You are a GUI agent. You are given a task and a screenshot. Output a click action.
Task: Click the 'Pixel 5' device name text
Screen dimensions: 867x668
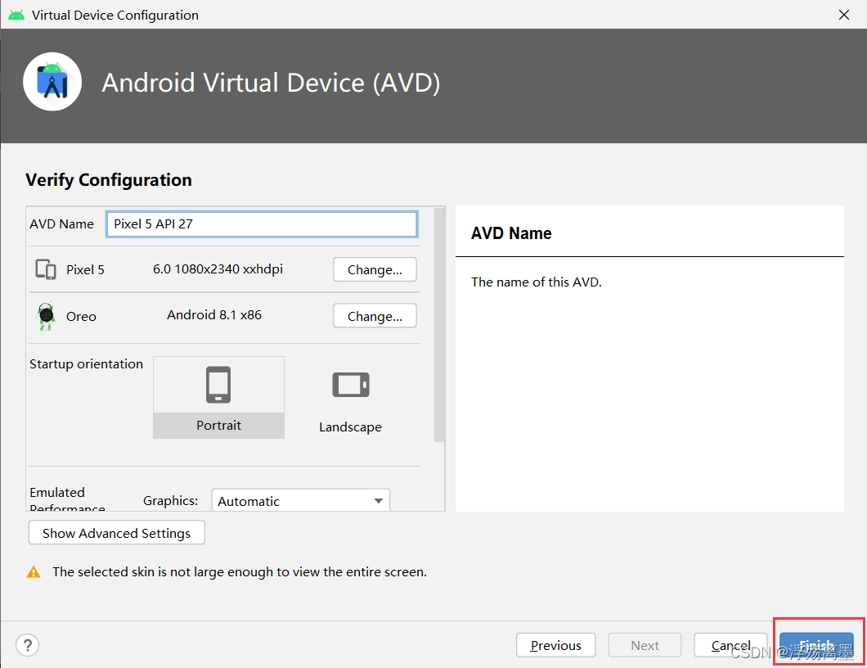click(85, 269)
